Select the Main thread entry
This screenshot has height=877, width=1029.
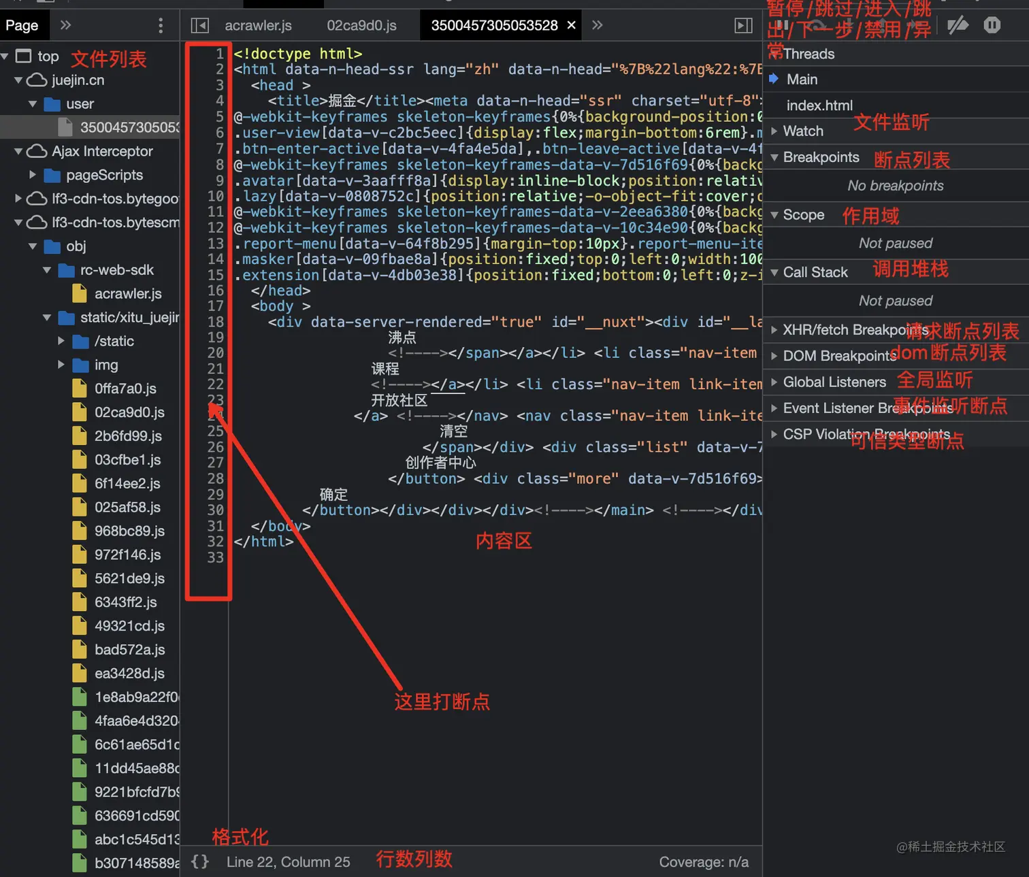tap(802, 80)
